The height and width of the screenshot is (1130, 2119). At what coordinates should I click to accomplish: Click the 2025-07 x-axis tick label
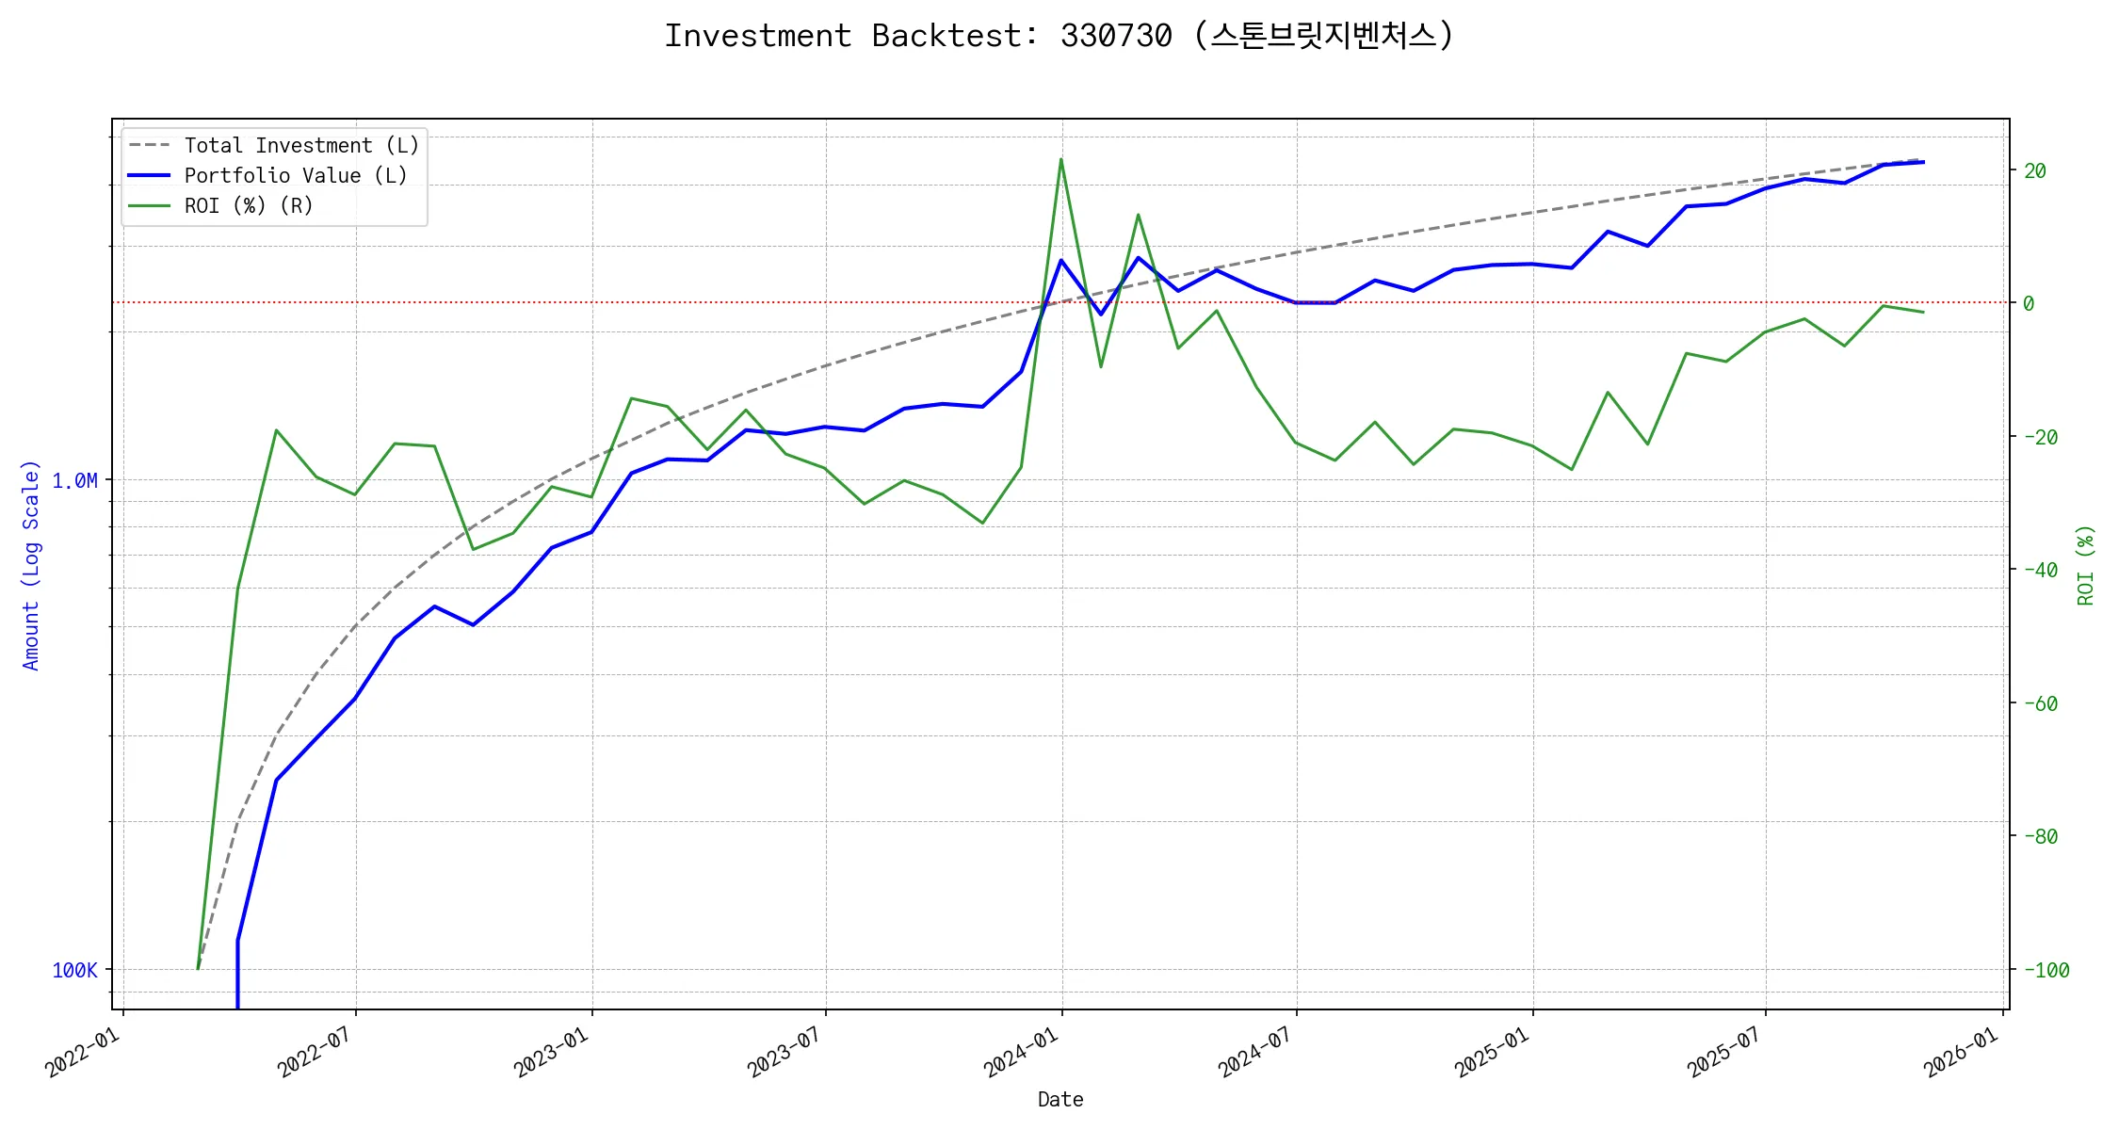click(1725, 1052)
